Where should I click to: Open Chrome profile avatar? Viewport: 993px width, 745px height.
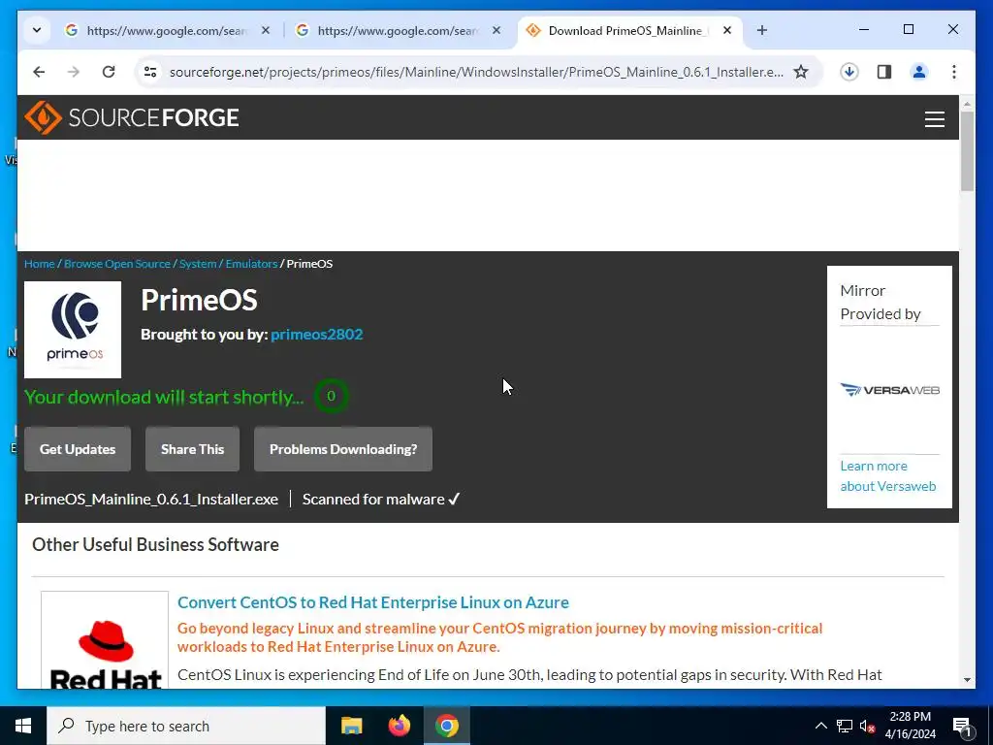pyautogui.click(x=919, y=72)
